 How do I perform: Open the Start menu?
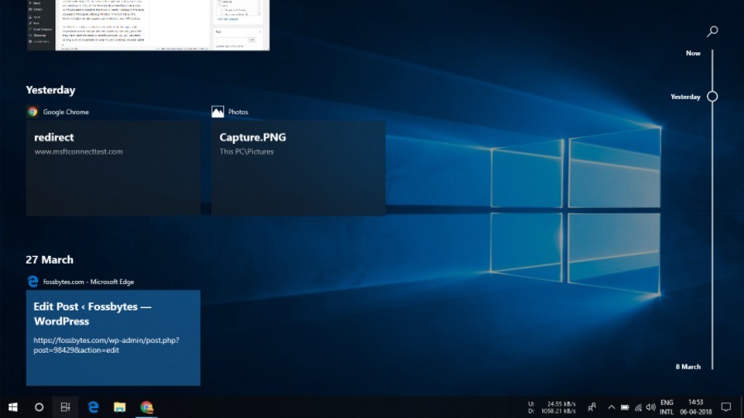click(13, 407)
